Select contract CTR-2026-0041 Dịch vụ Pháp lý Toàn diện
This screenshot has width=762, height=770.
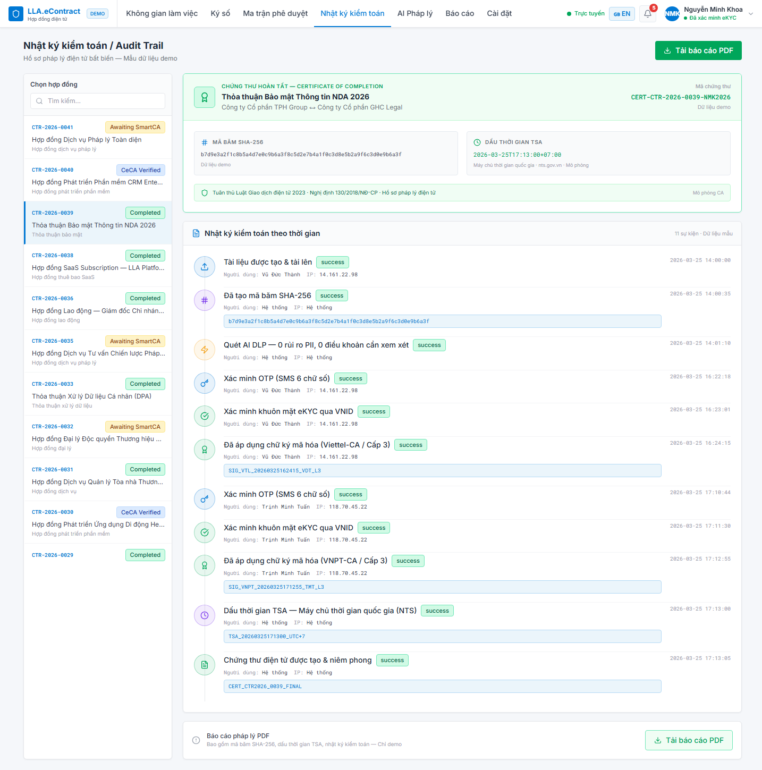point(98,137)
